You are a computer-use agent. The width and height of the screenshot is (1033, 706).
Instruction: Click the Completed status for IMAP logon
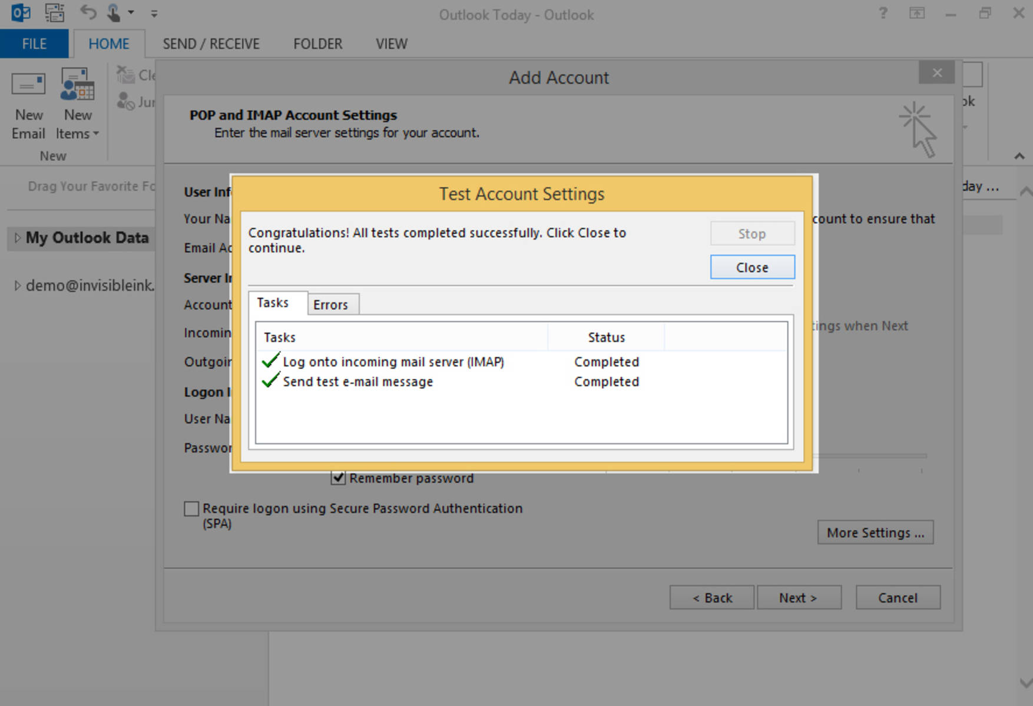[x=607, y=361]
